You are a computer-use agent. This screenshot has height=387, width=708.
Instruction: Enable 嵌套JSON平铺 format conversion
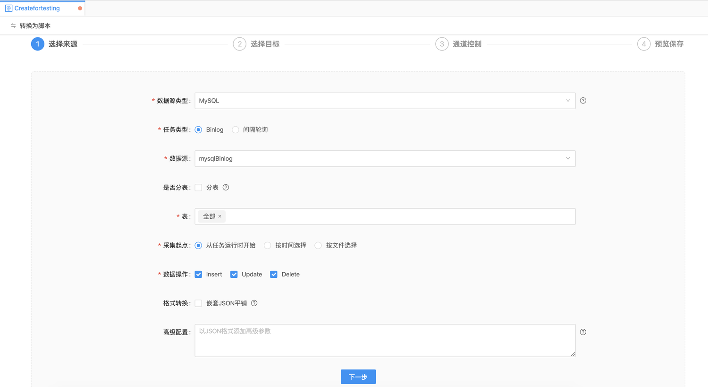pos(198,303)
